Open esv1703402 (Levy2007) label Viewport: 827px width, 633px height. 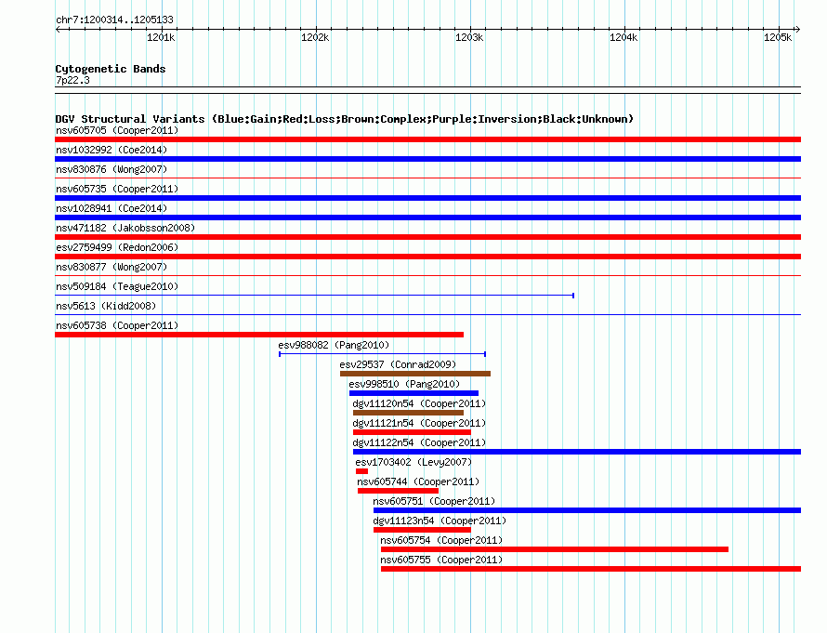point(413,462)
